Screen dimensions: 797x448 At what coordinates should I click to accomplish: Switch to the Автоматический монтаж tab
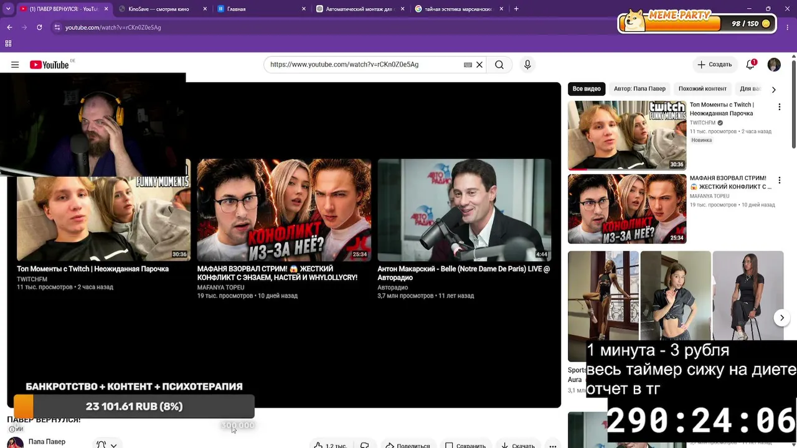coord(361,9)
